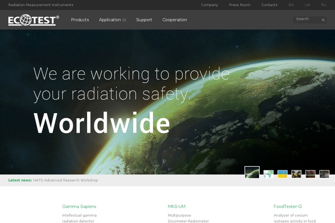Screen dimensions: 335x223
Task: Select the Earth slide thumbnail
Action: (x=252, y=172)
